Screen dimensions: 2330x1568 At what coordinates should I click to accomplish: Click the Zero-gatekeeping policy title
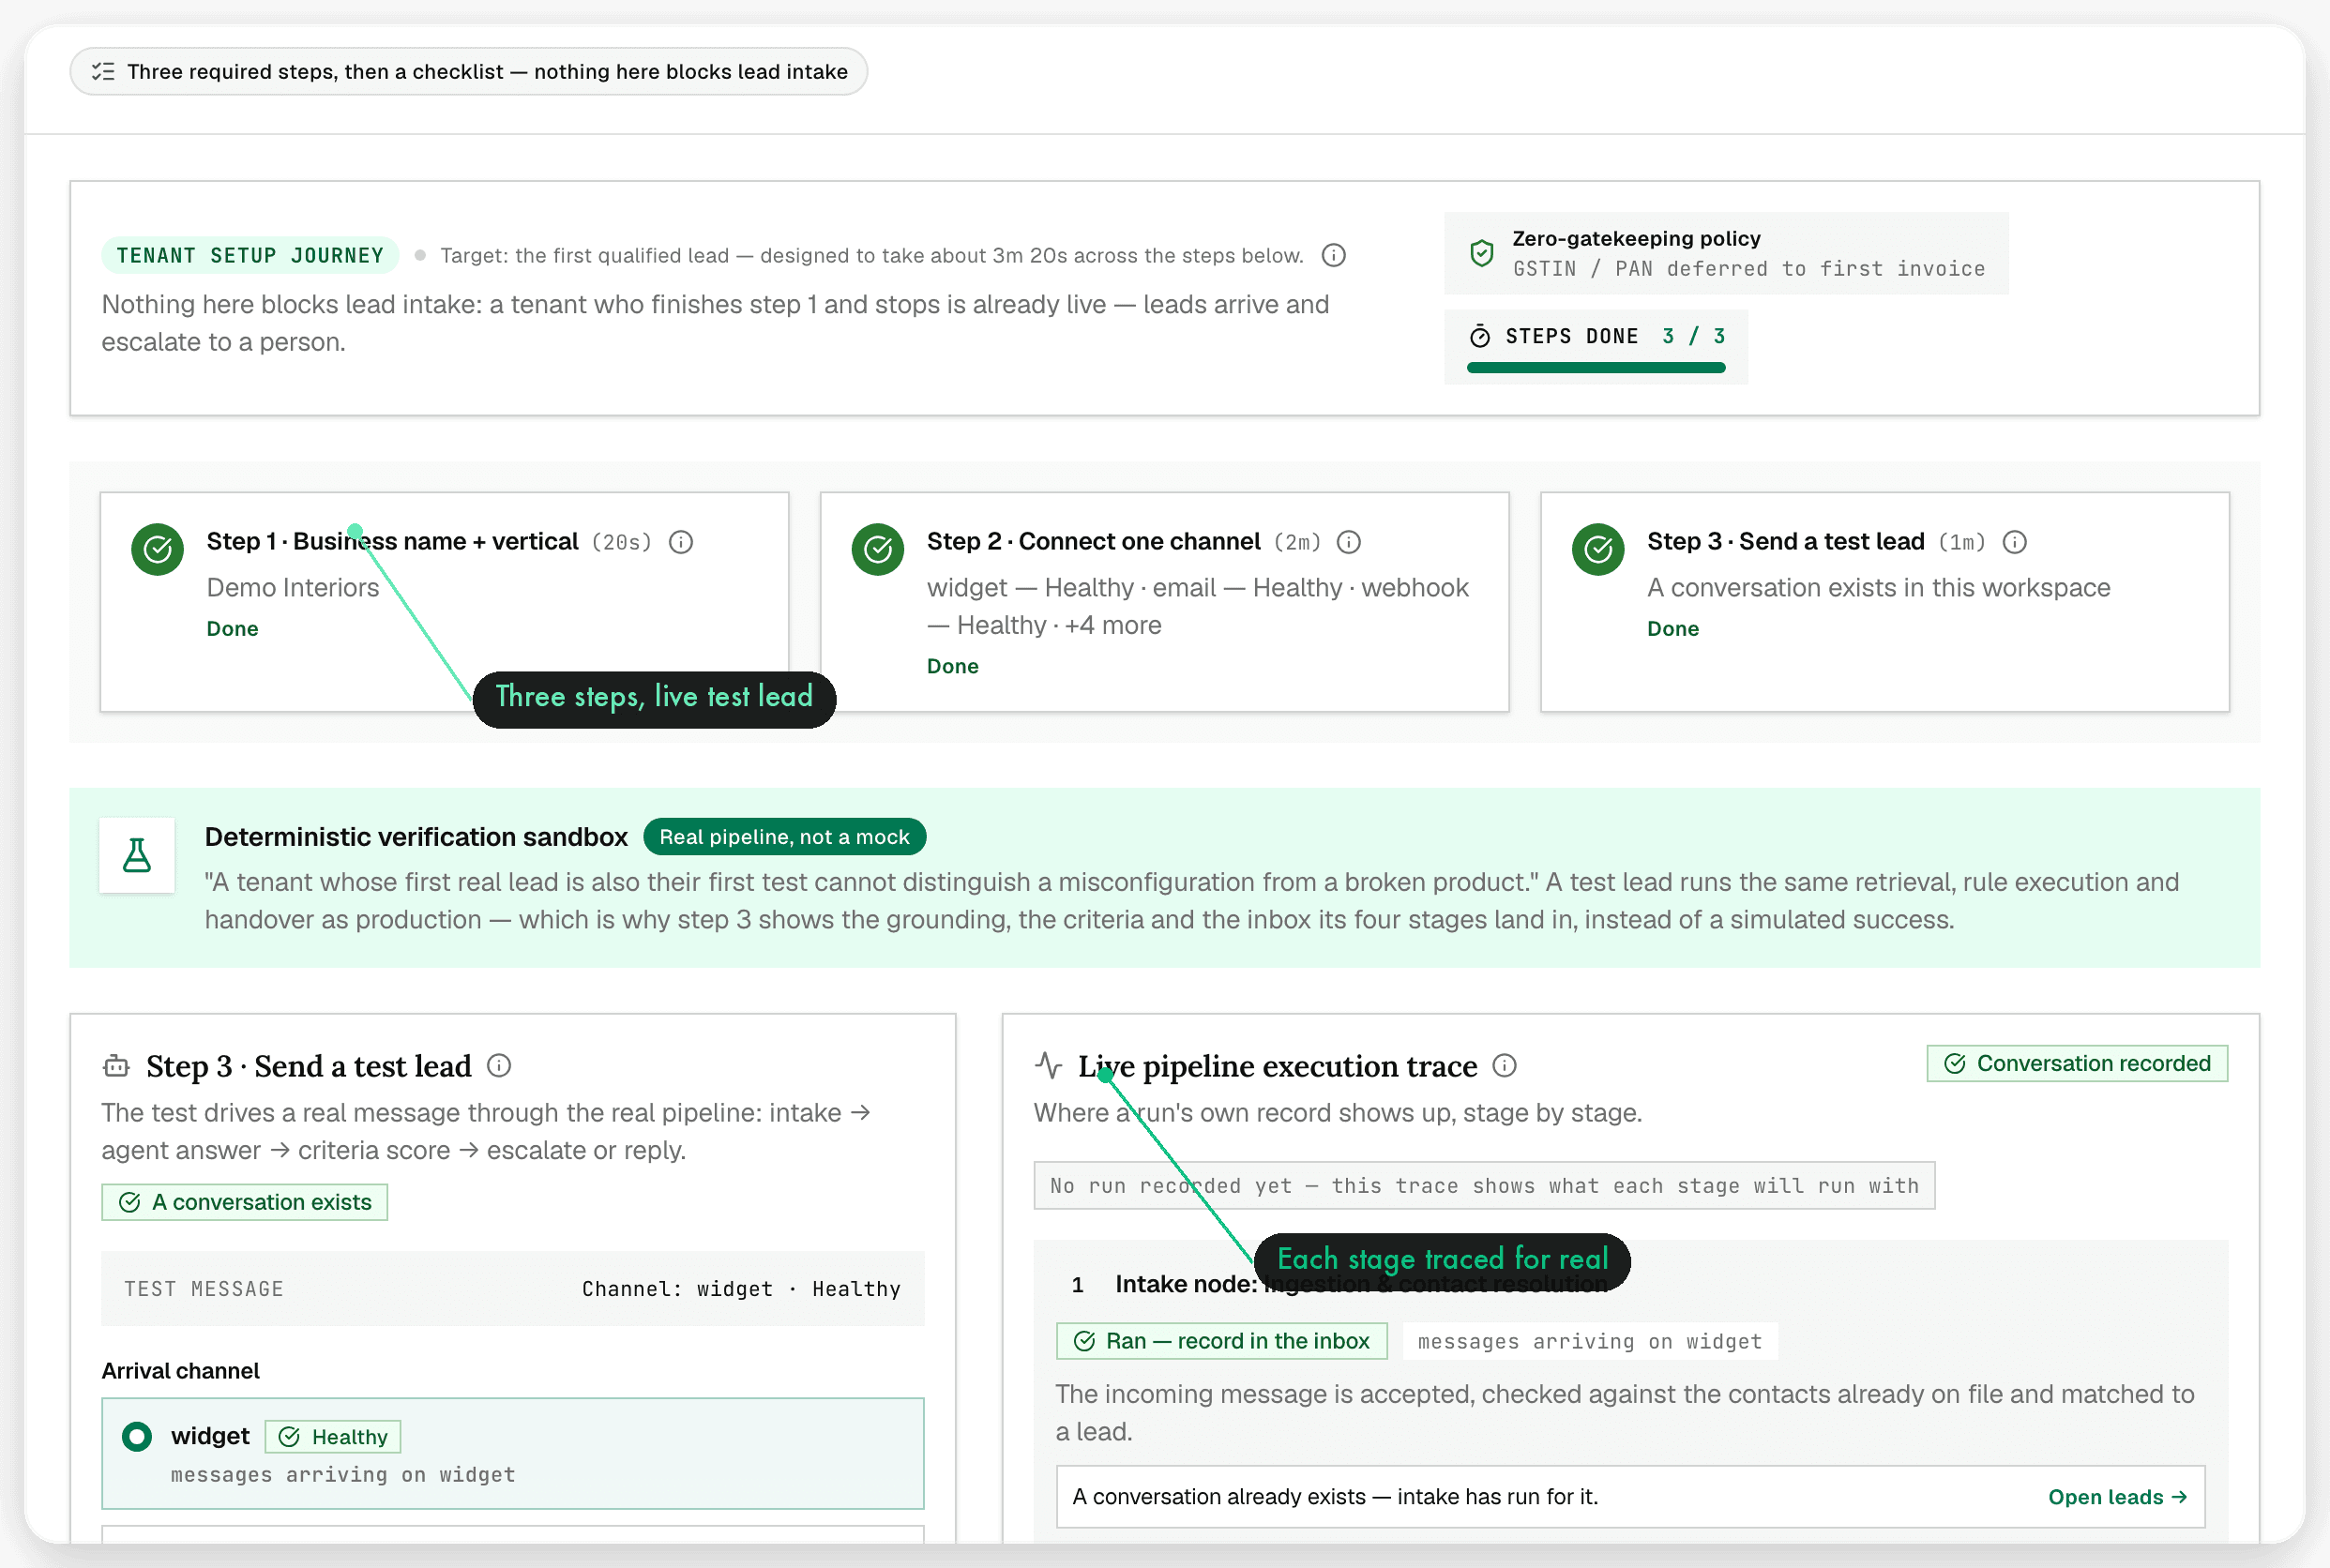tap(1636, 239)
